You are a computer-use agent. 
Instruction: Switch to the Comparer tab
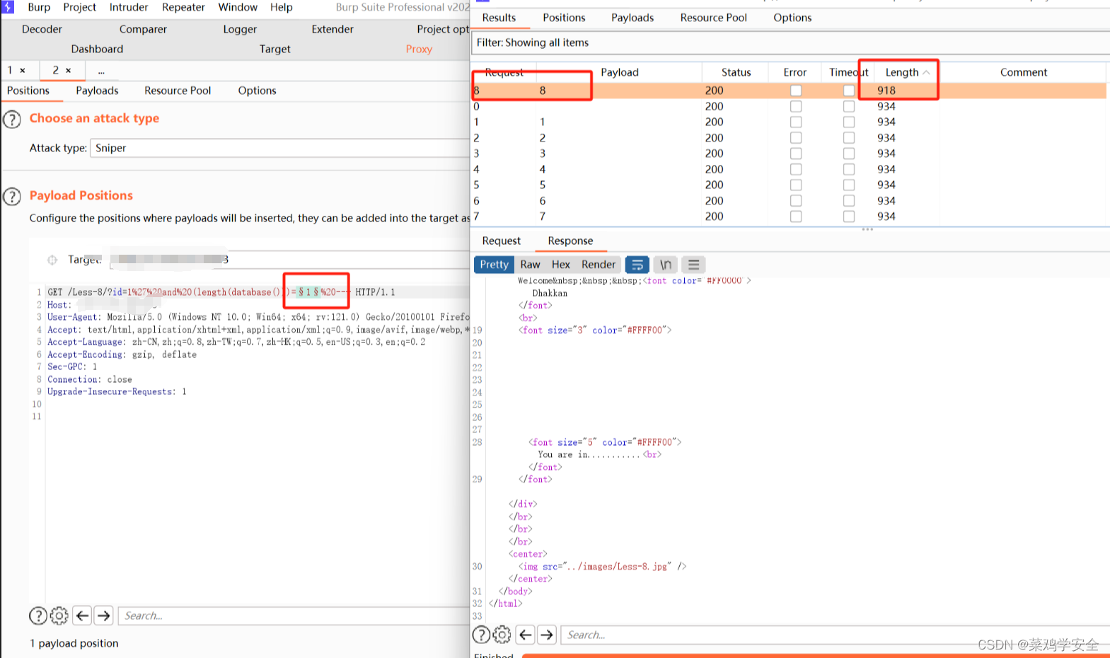tap(143, 29)
